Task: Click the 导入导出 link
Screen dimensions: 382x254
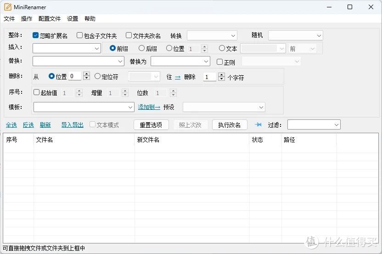Action: 73,125
